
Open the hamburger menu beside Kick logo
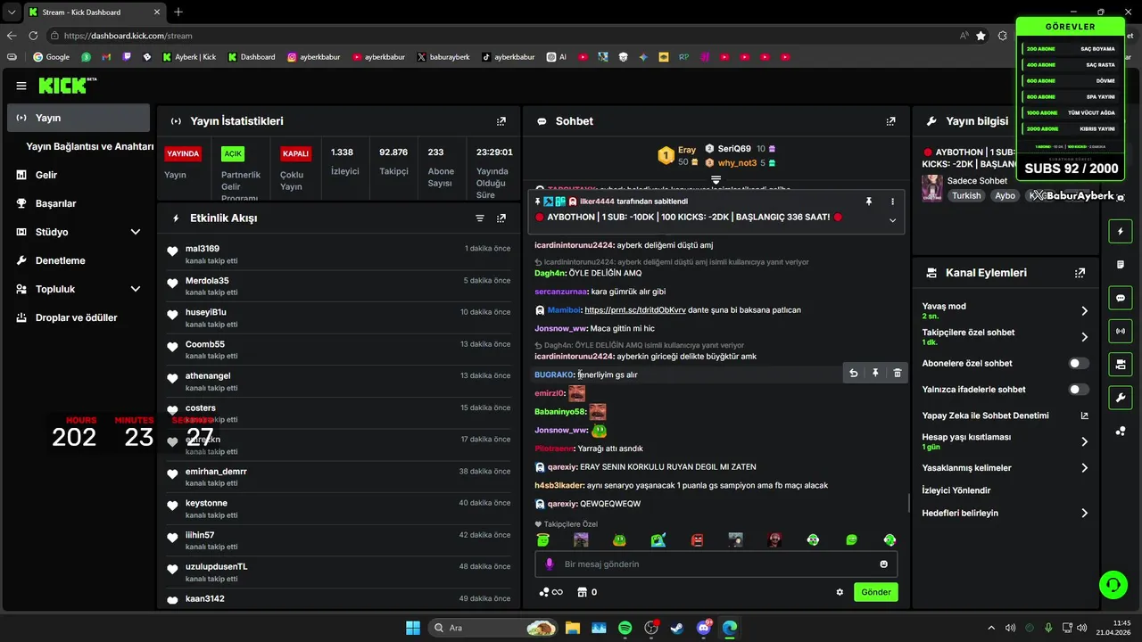21,86
